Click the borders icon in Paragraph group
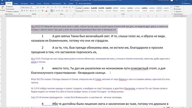192x108 pixels. coord(70,11)
